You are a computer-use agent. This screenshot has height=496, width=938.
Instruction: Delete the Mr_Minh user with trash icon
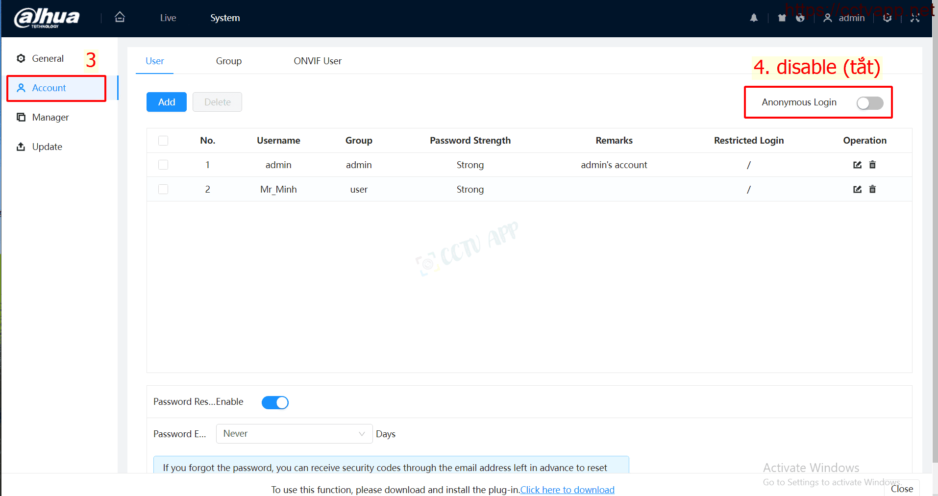872,189
